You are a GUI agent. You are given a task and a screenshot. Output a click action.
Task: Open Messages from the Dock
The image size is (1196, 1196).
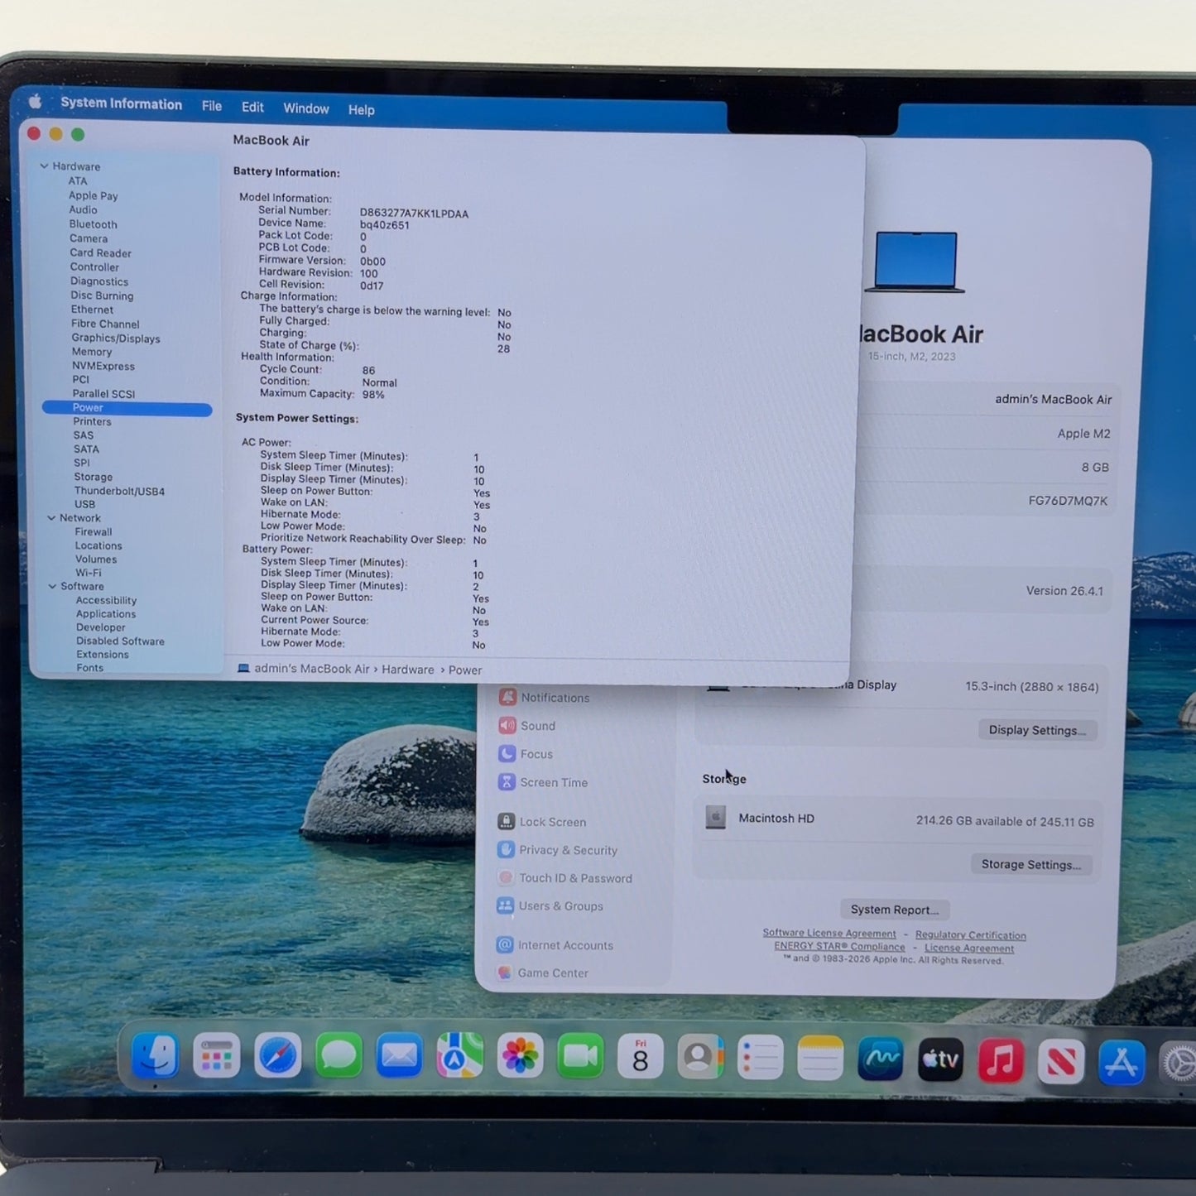click(339, 1056)
